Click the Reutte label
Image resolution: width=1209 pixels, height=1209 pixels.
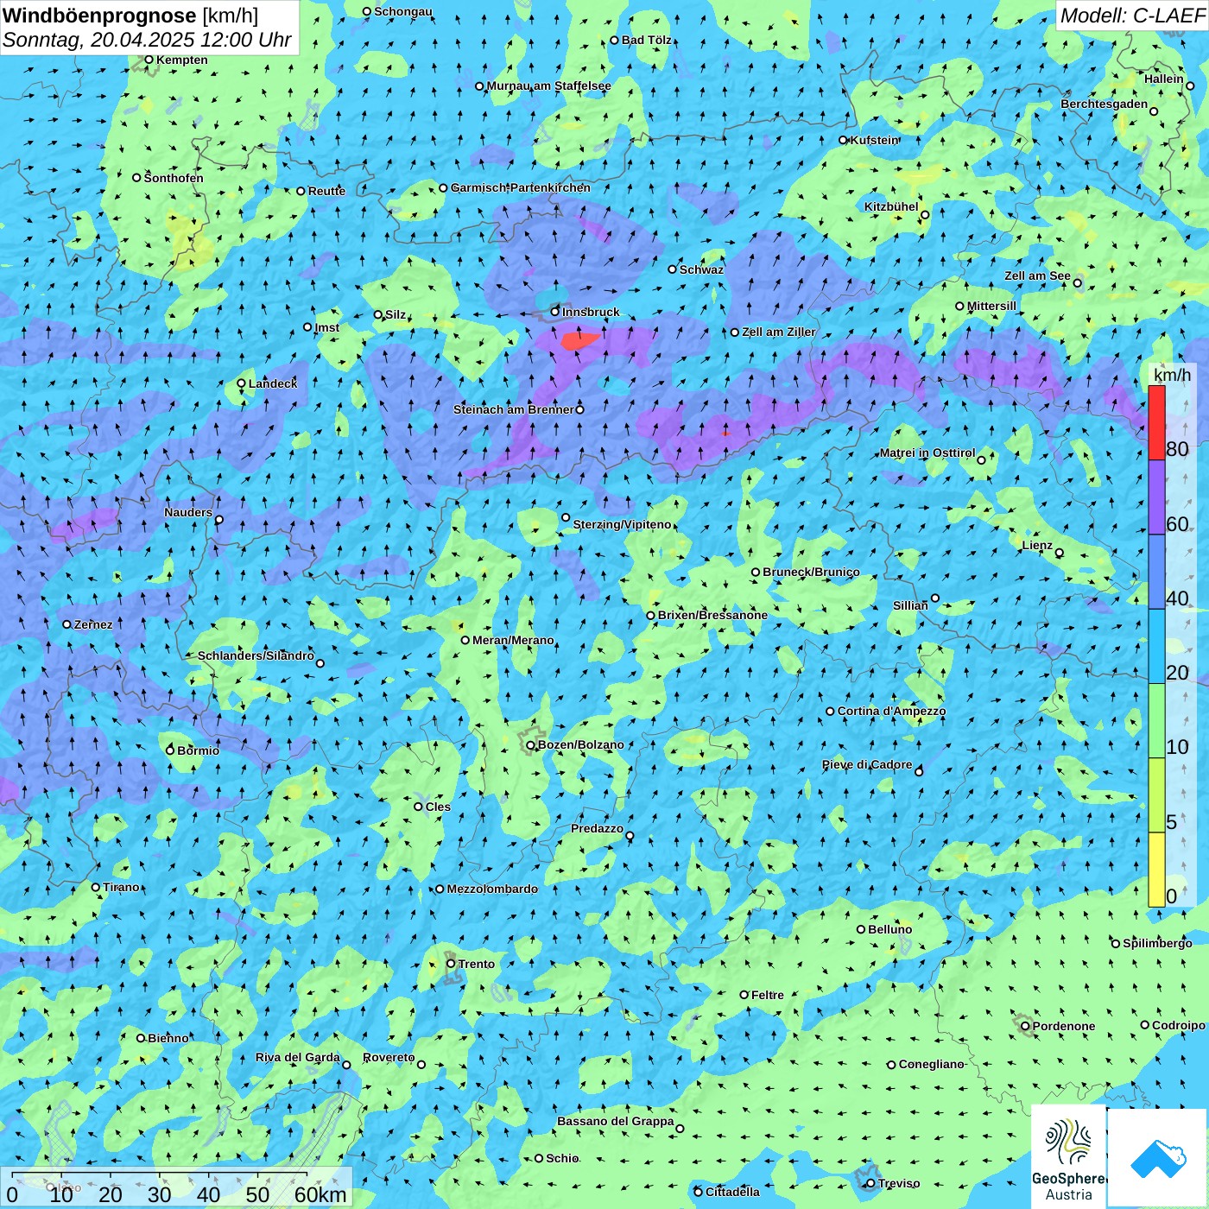coord(326,191)
